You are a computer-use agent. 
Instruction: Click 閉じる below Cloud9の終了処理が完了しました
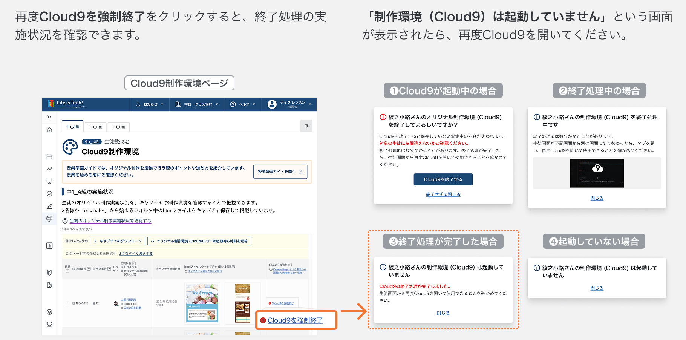443,313
